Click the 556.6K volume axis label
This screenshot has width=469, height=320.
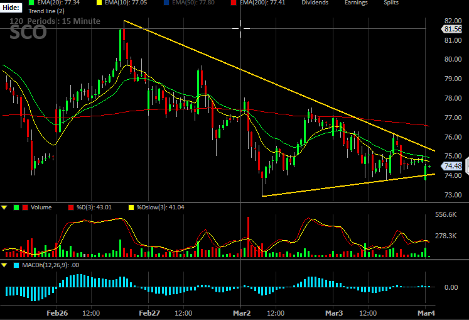pyautogui.click(x=446, y=214)
